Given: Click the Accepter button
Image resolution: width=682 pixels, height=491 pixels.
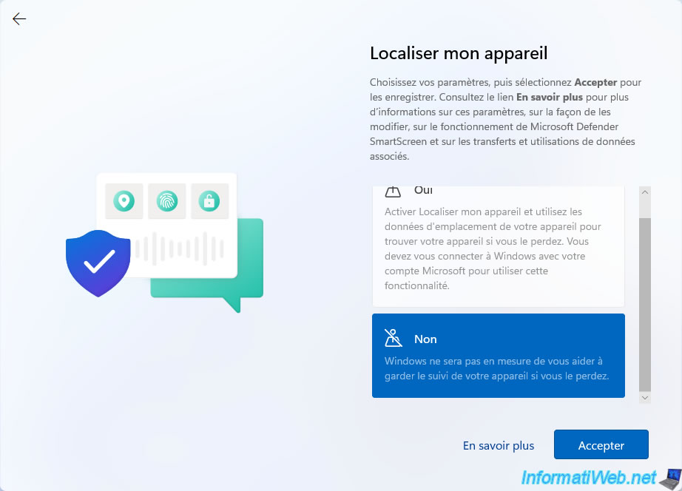Looking at the screenshot, I should tap(601, 444).
